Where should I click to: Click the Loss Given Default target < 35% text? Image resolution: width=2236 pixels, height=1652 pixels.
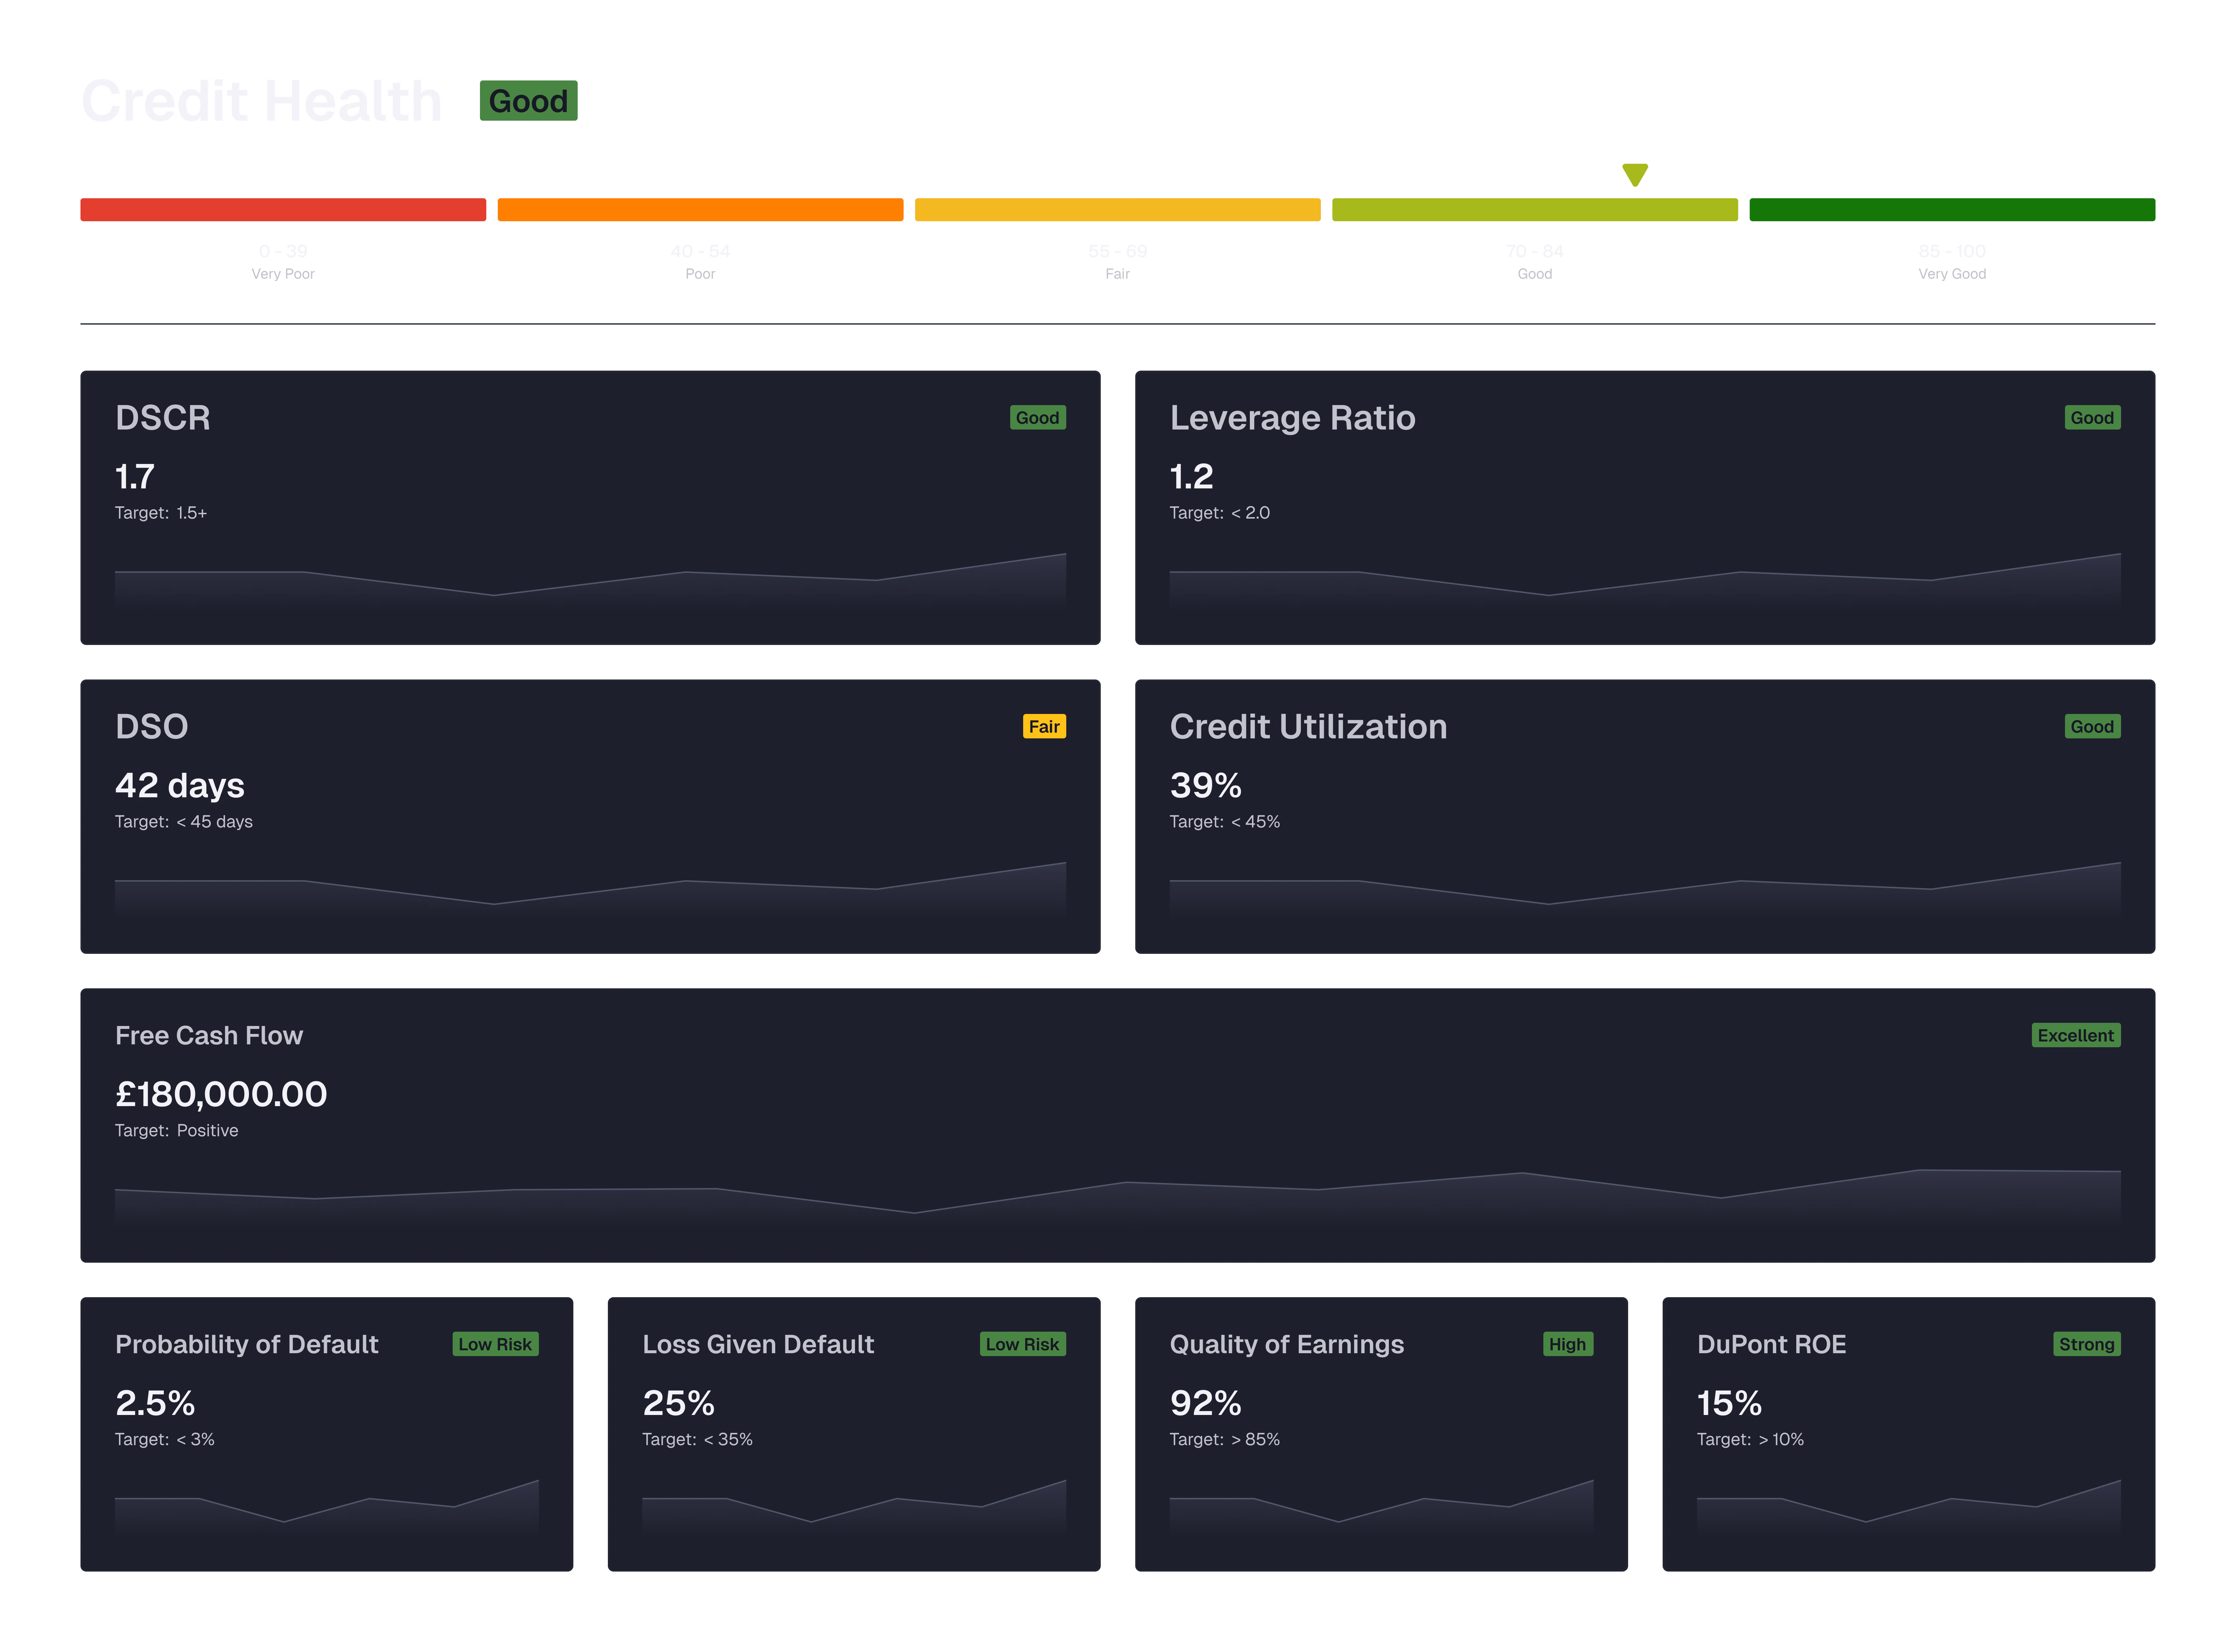697,1440
